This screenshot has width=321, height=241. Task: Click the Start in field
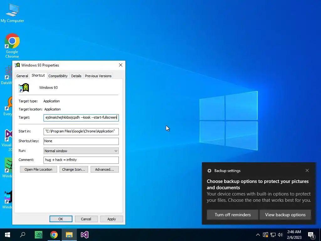[x=81, y=131]
